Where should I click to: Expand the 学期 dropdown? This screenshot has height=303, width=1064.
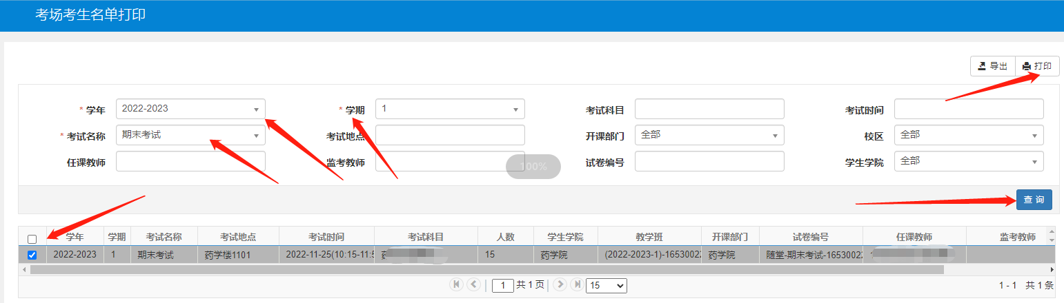pyautogui.click(x=450, y=109)
